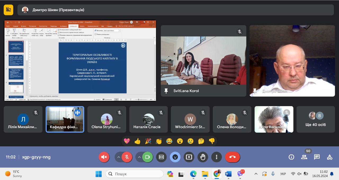Expand camera settings chevron

coord(139,157)
